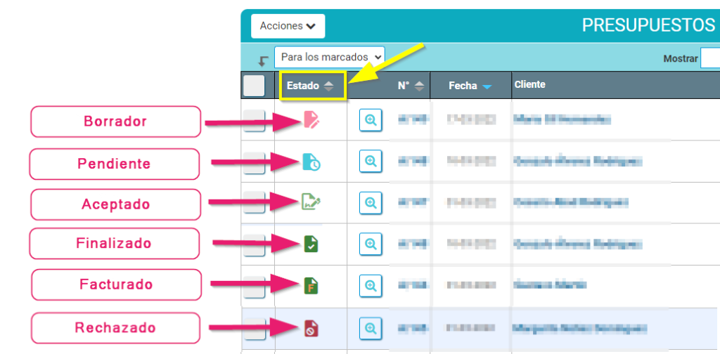
Task: Tick the checkbox of the Aceptado row
Action: coord(254,202)
